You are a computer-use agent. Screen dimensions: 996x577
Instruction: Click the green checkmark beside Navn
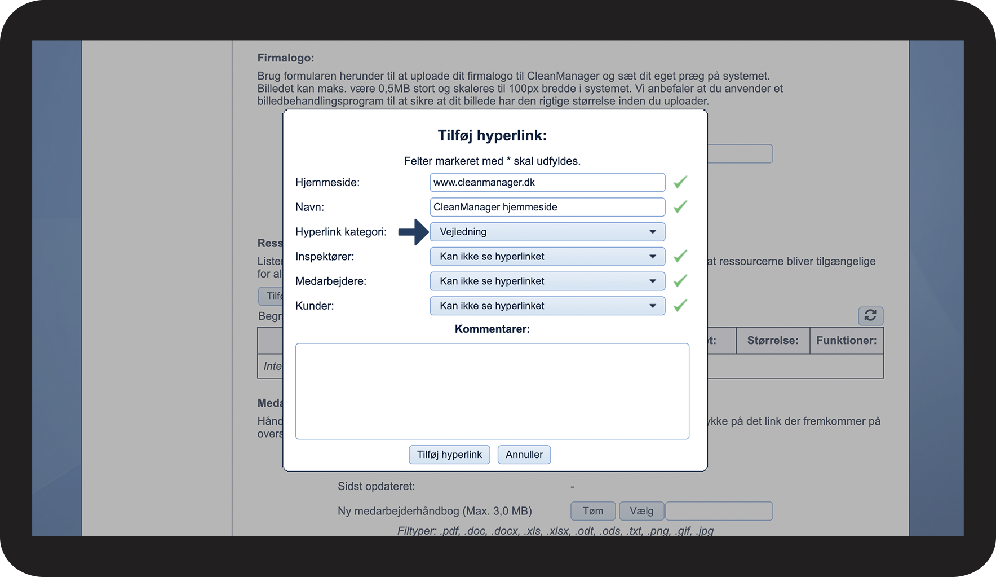pos(680,206)
